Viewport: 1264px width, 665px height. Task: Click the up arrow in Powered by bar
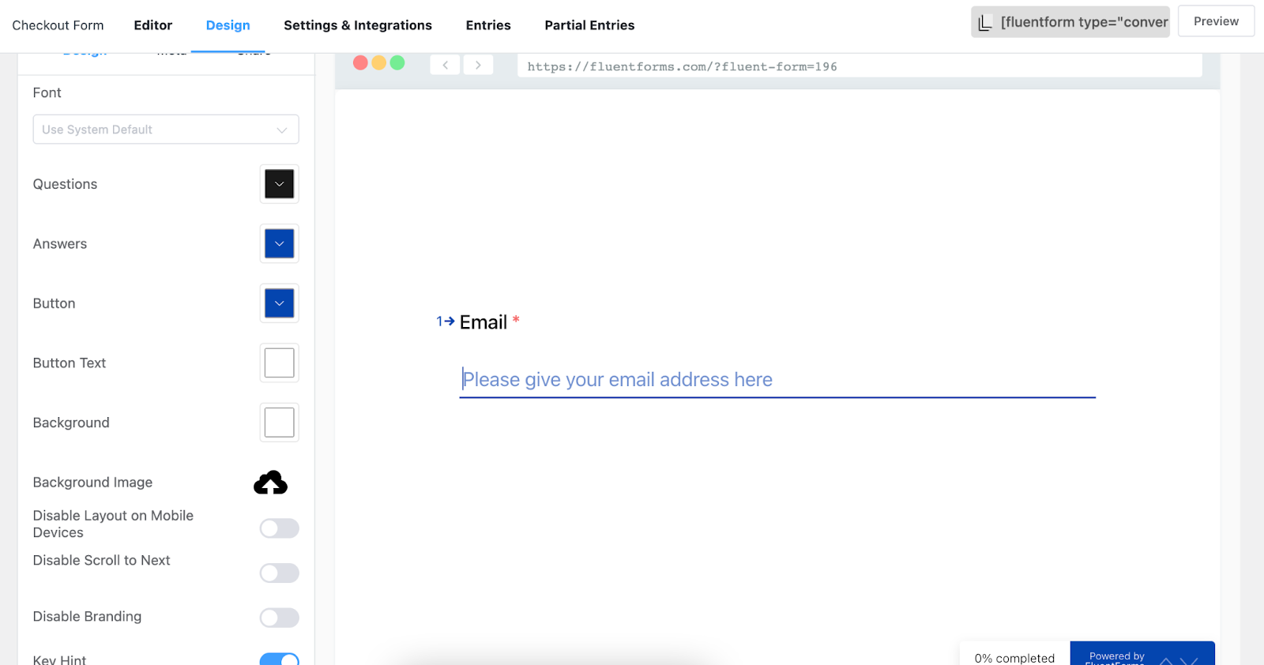1166,660
